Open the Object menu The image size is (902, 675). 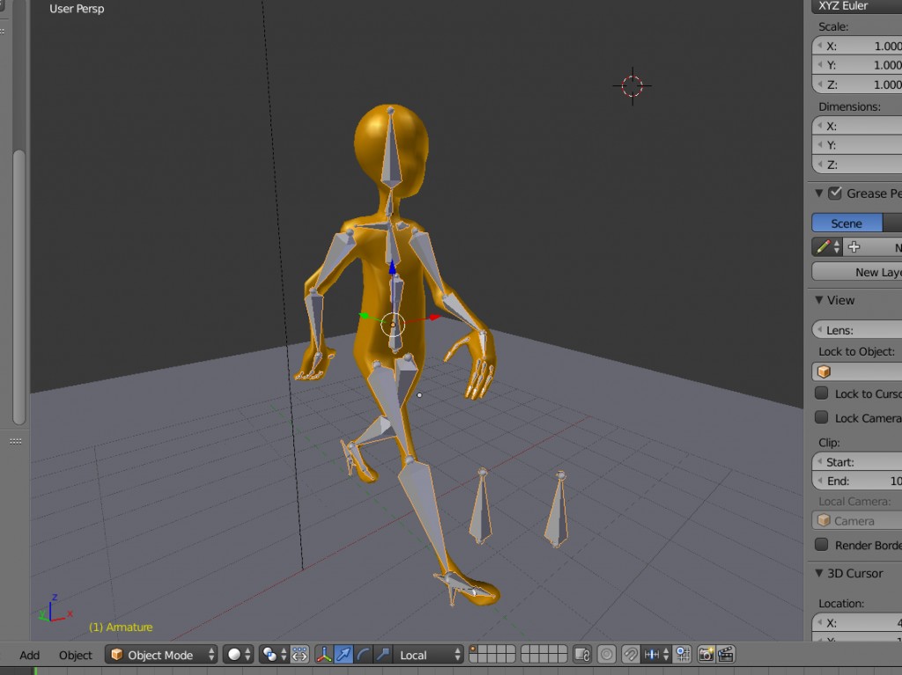(76, 655)
